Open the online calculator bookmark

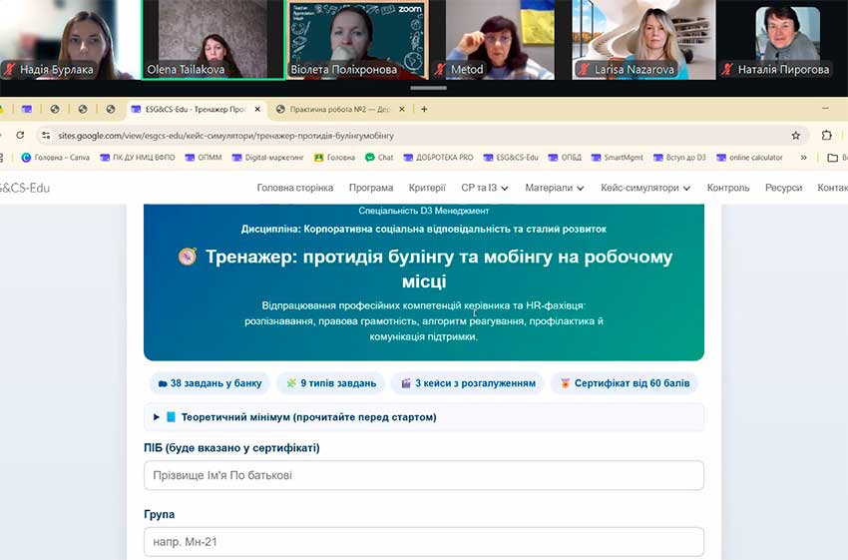[749, 158]
